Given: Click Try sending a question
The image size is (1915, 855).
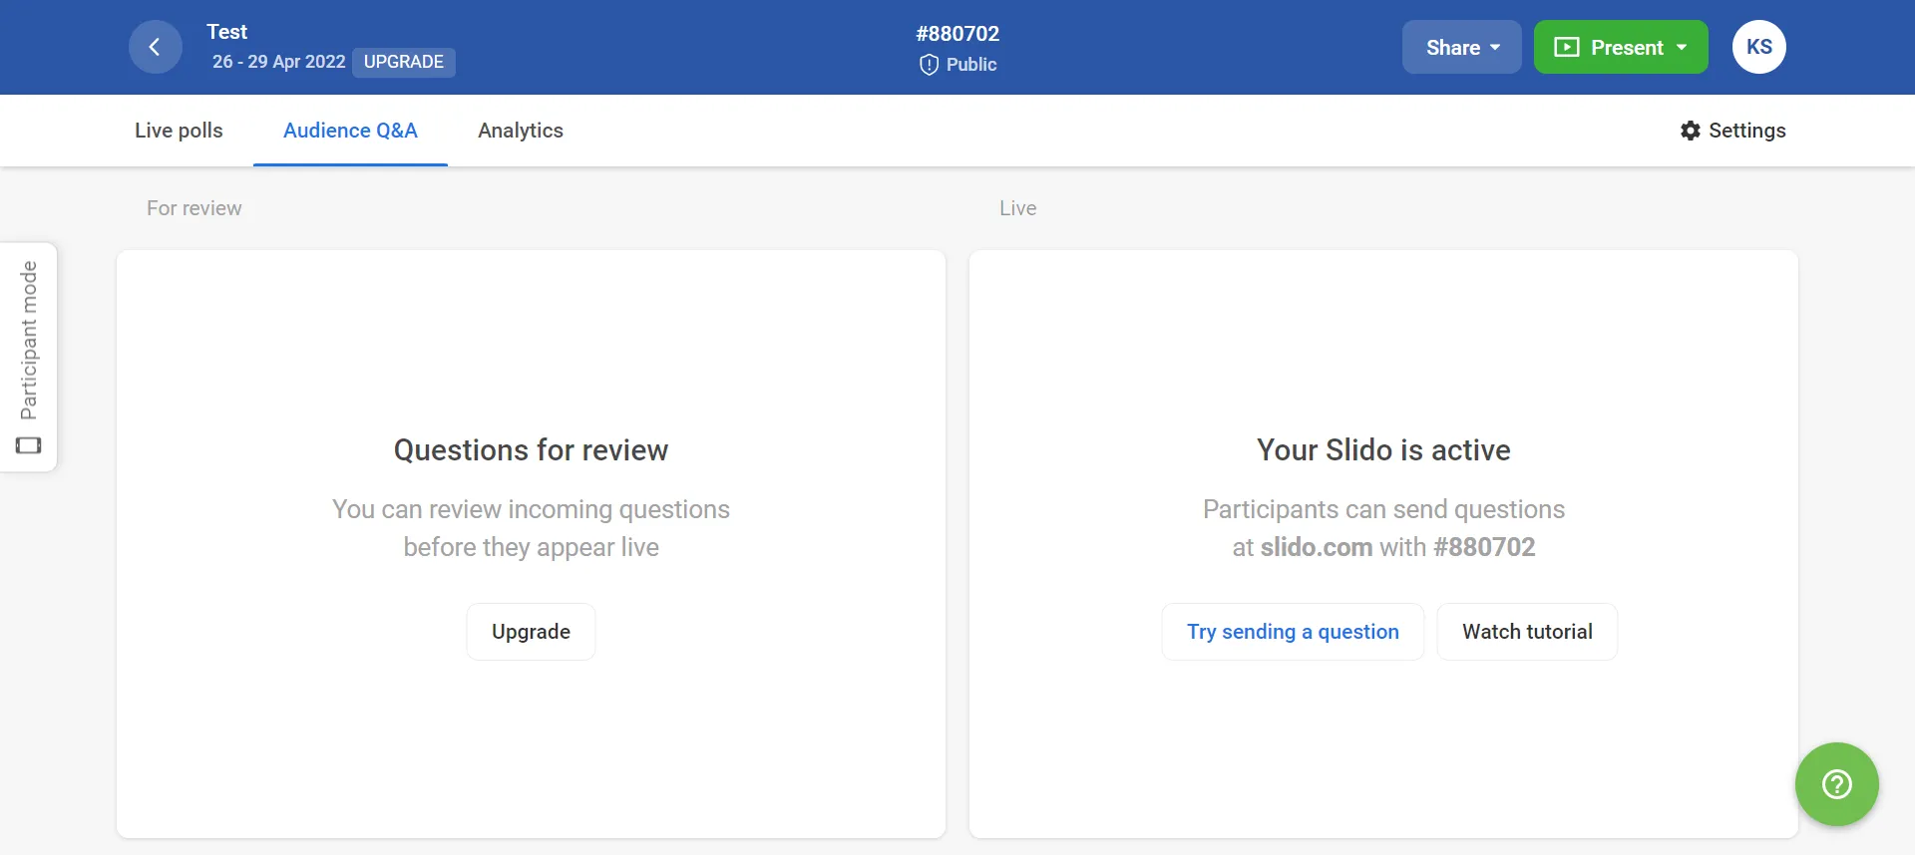Looking at the screenshot, I should 1293,632.
